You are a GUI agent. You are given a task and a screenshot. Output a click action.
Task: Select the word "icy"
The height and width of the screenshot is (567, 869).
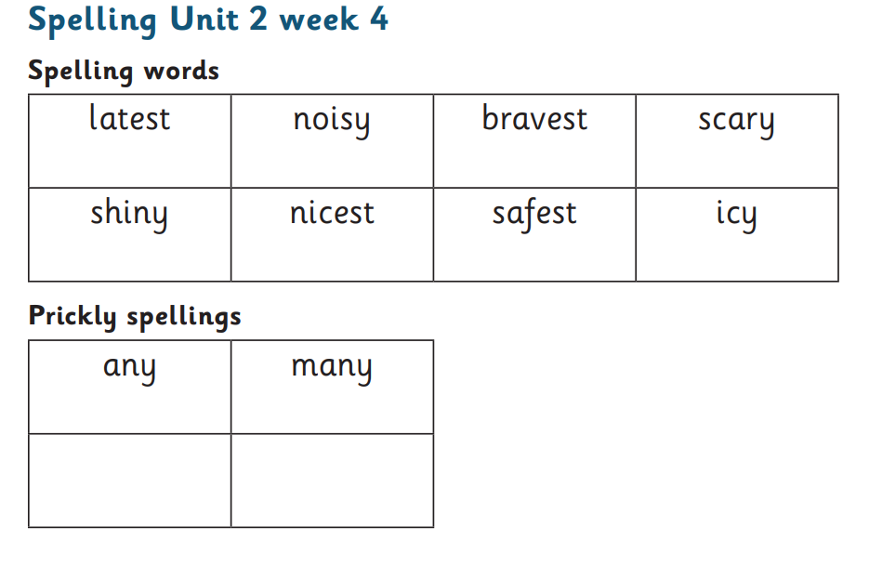point(736,214)
